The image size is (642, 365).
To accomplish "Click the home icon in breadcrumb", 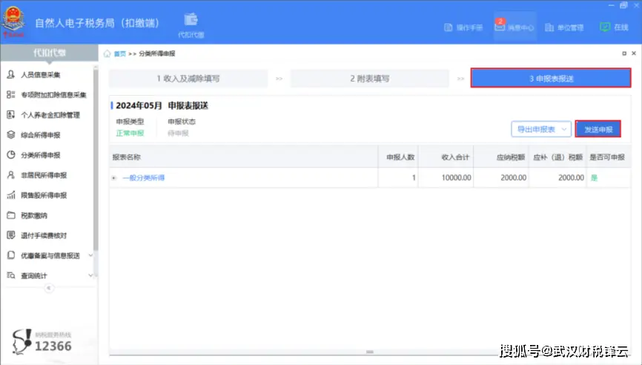I will tap(107, 54).
